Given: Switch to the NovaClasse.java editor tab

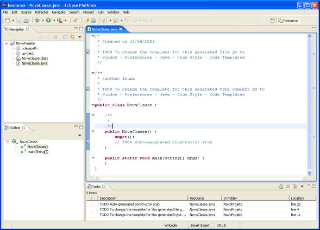Looking at the screenshot, I should (104, 29).
